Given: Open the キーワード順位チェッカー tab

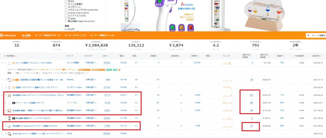Looking at the screenshot, I should [x=103, y=36].
